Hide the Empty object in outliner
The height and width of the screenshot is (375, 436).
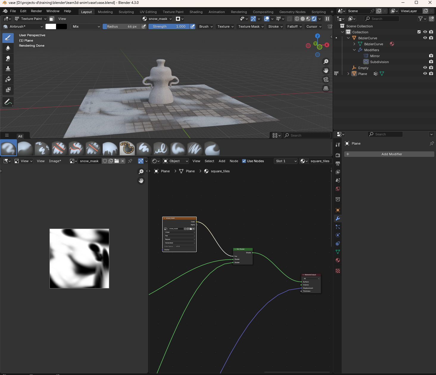(x=425, y=68)
